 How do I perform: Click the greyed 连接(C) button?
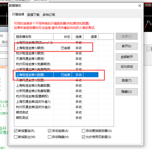126,36
